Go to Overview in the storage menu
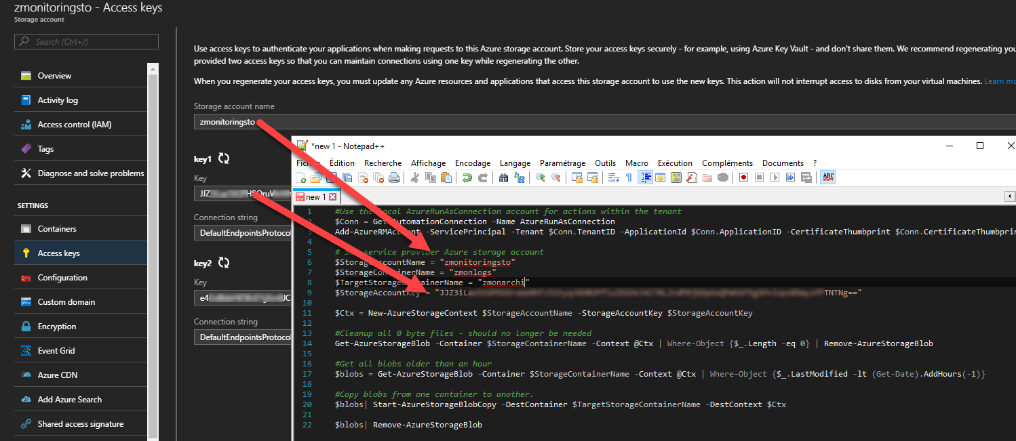This screenshot has height=441, width=1016. 81,76
